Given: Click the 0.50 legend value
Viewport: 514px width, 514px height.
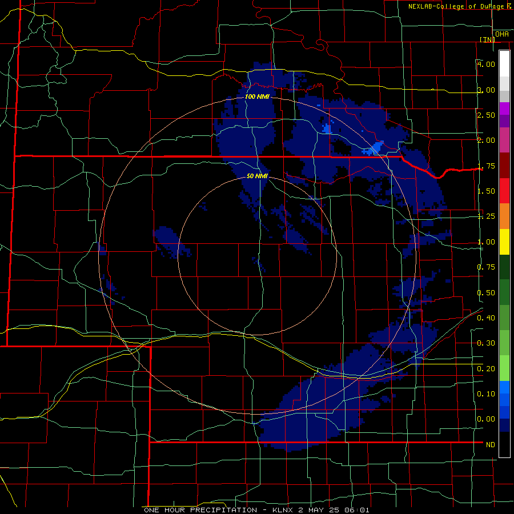Looking at the screenshot, I should pos(486,293).
